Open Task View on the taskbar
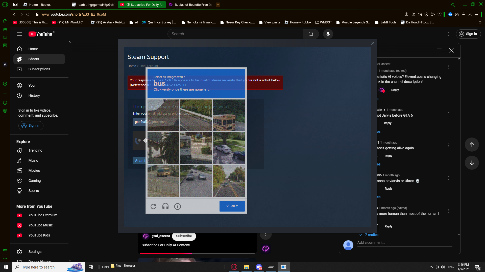Screen dimensions: 485x272 [91, 267]
